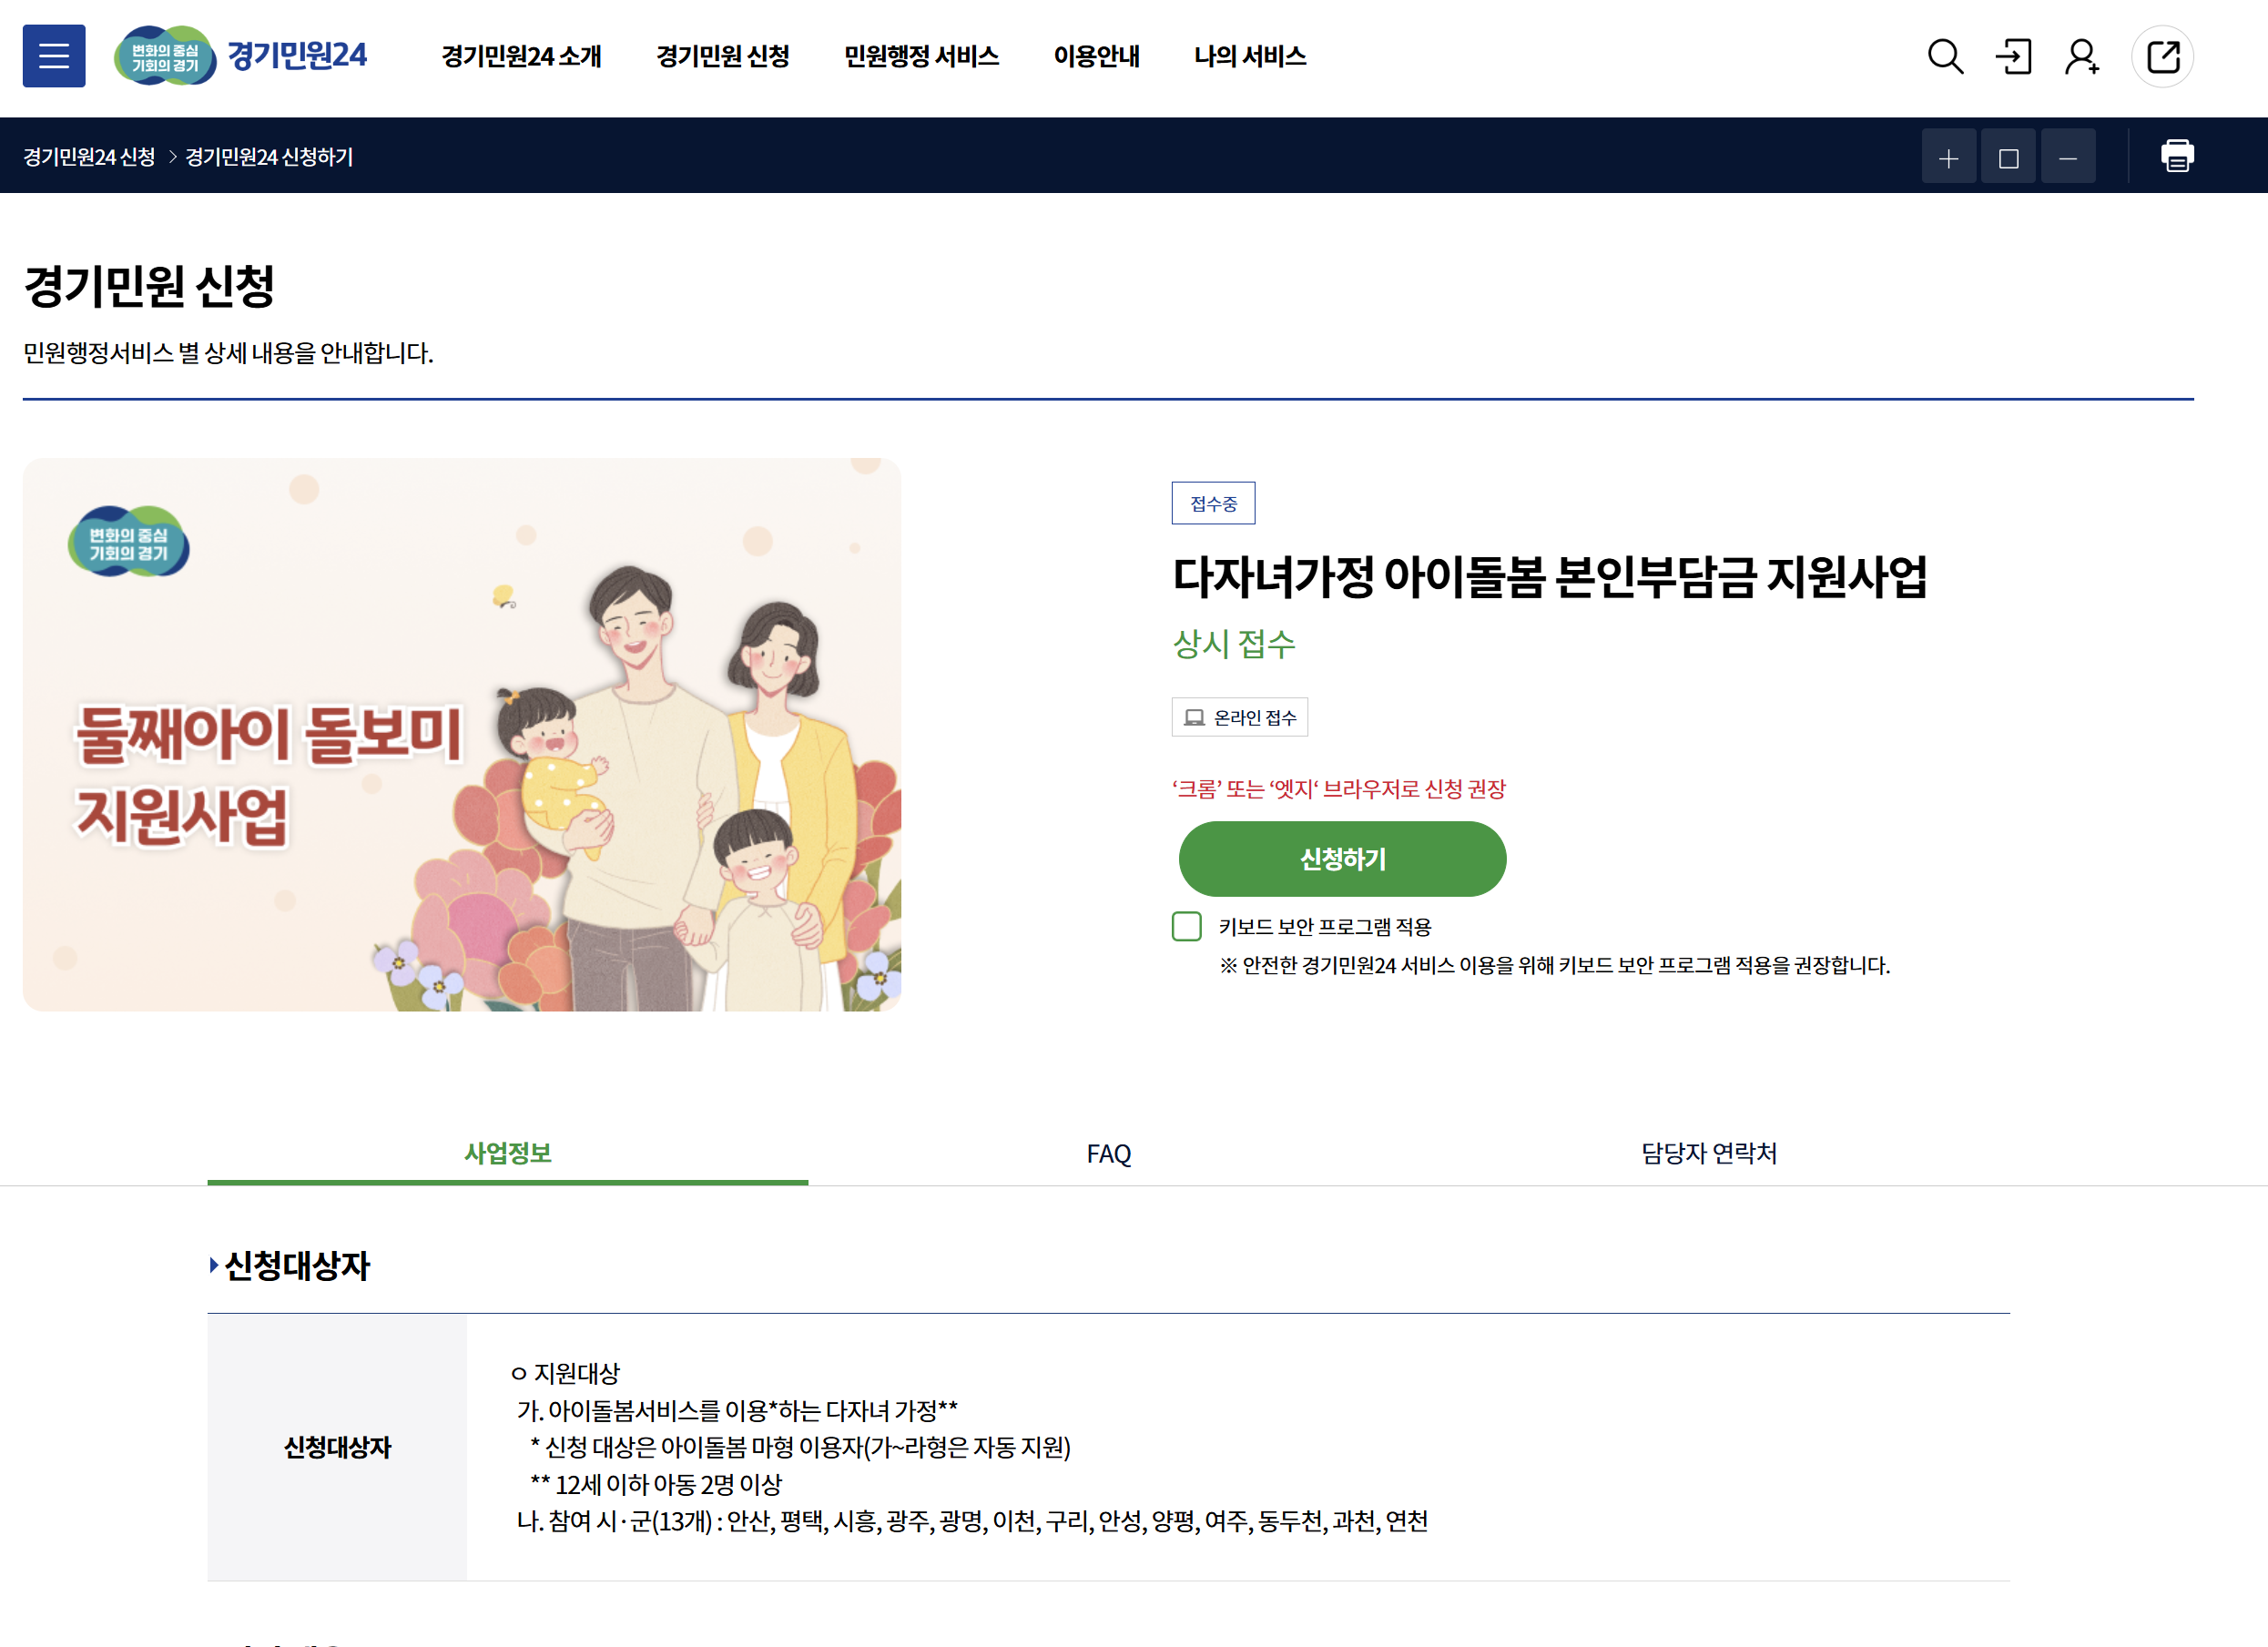Switch to the 담당자 연락처 tab

pyautogui.click(x=1709, y=1153)
